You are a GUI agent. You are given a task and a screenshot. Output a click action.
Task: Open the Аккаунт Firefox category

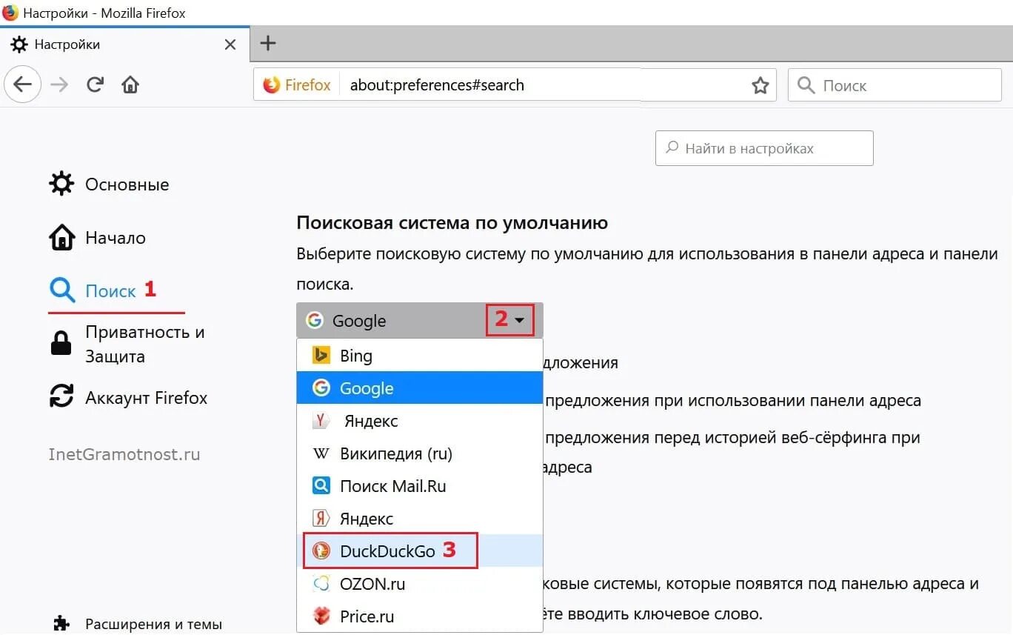point(128,397)
